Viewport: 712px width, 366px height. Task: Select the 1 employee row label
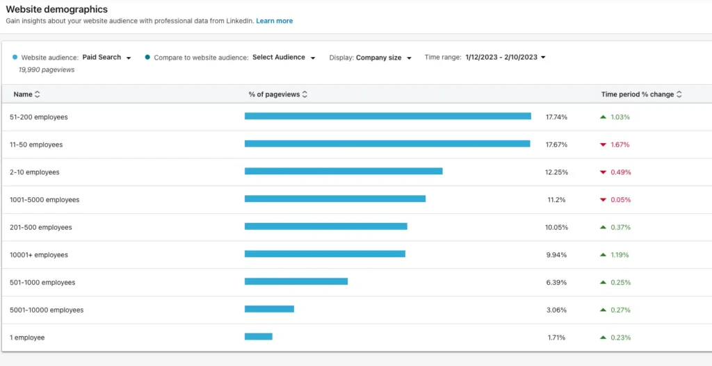point(27,338)
